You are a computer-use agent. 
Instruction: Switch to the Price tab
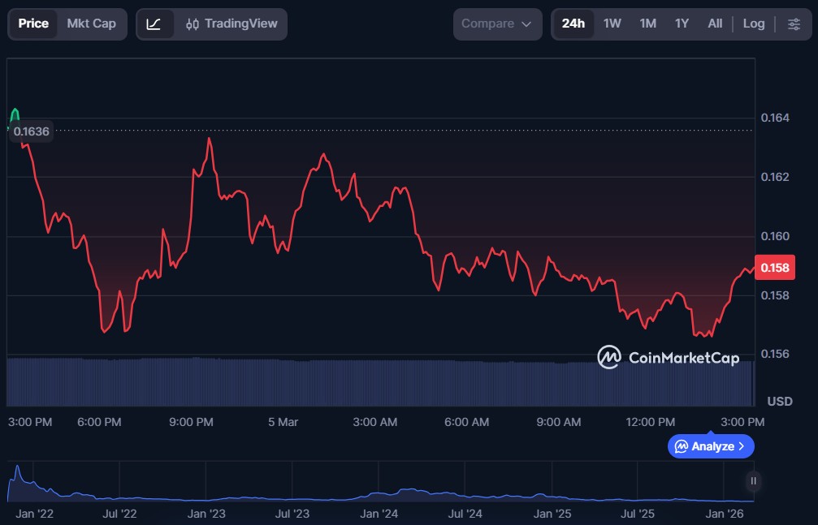coord(33,24)
